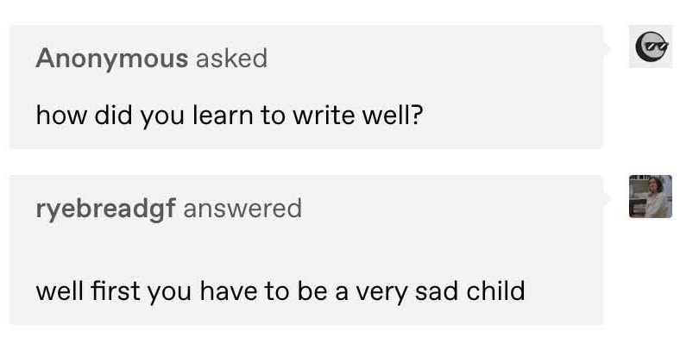Click the speech-bubble tail pointing to ryebreadgf avatar
Viewport: 680px width, 356px height.
(608, 199)
